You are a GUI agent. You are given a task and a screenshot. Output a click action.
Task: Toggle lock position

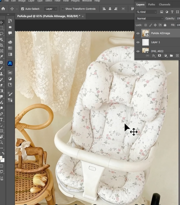tap(155, 25)
